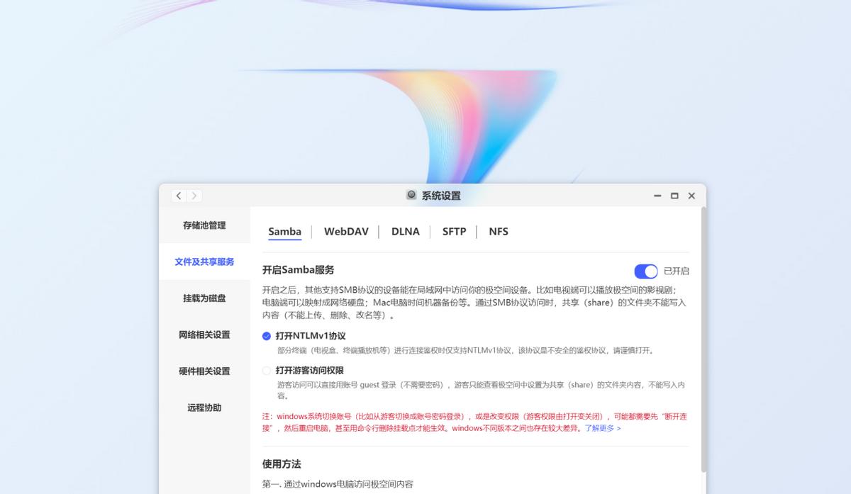Minimize the 系统设置 window
851x494 pixels.
[657, 196]
